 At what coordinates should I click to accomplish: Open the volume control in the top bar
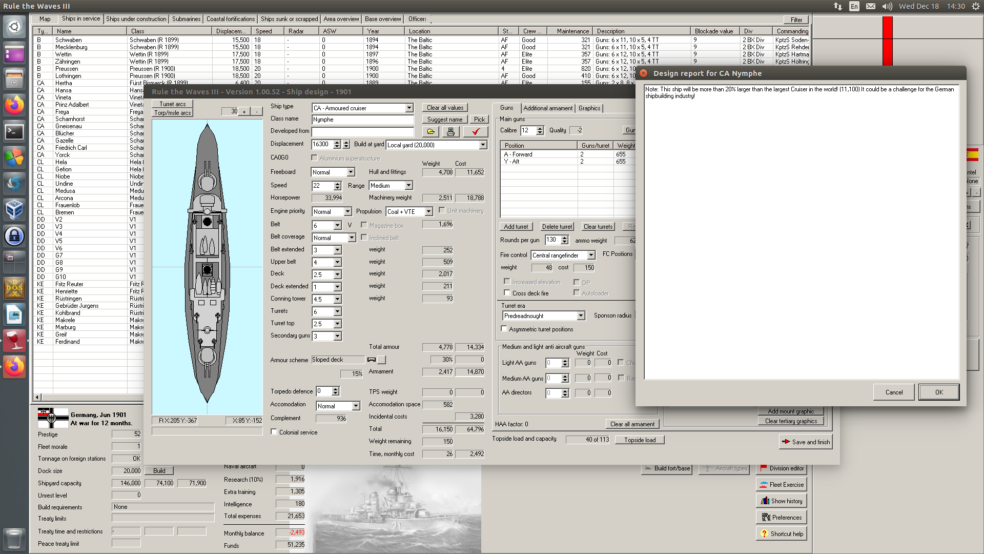(887, 6)
